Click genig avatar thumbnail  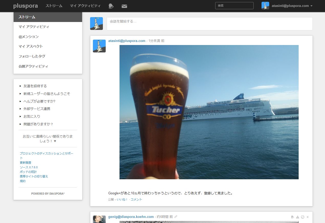99,219
